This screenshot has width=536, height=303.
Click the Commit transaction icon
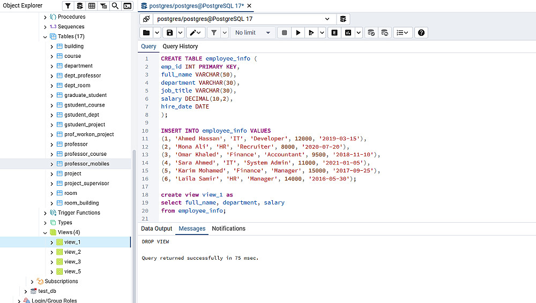[370, 33]
